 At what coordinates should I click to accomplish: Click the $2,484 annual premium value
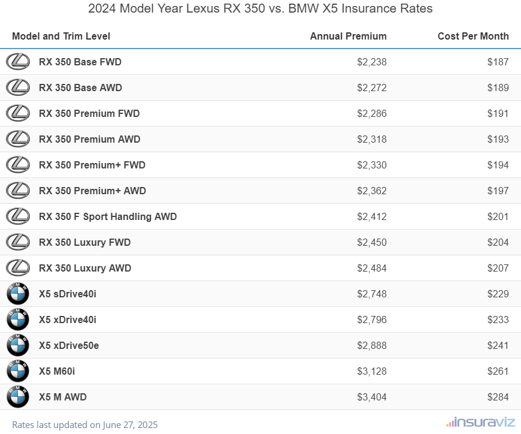(372, 268)
